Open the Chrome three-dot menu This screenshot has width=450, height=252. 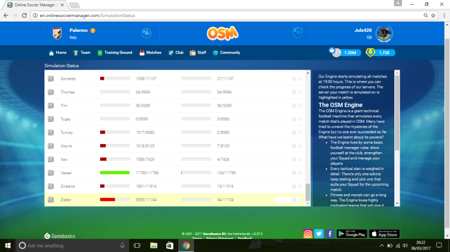coord(444,15)
